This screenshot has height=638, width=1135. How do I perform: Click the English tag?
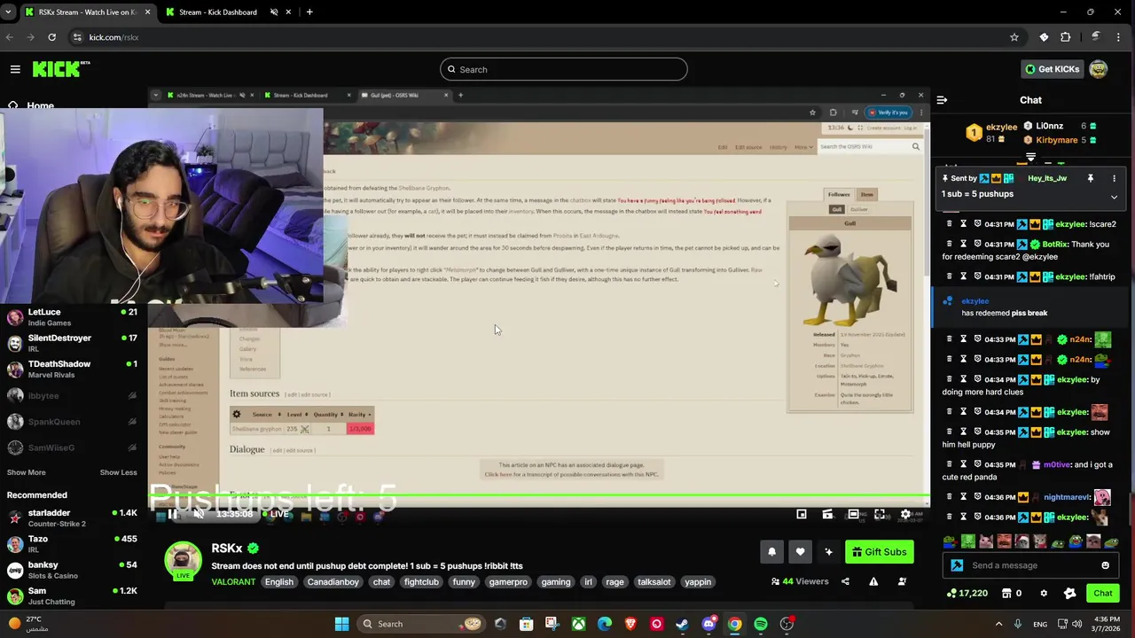click(278, 582)
